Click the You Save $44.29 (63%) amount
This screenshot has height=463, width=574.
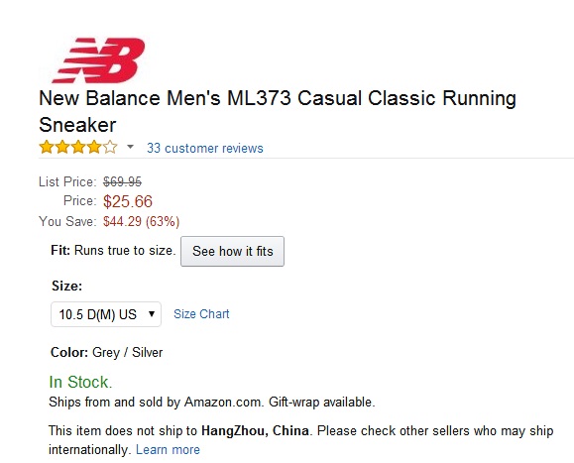(x=142, y=221)
